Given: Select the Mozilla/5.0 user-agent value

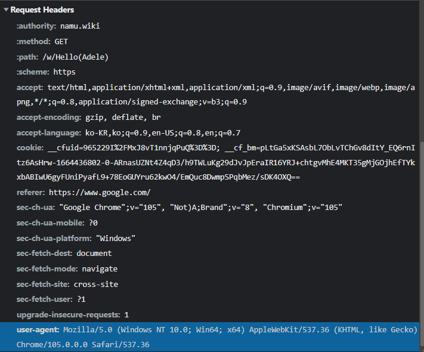Looking at the screenshot, I should [x=217, y=337].
